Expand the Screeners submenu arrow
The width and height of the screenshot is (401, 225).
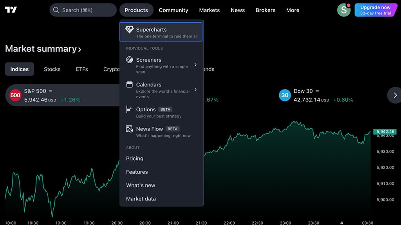[x=195, y=65]
